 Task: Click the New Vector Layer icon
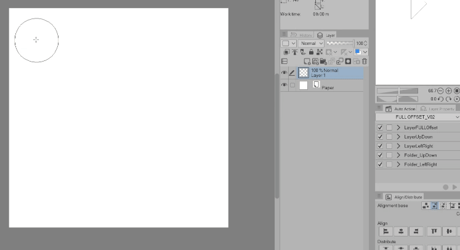[315, 62]
